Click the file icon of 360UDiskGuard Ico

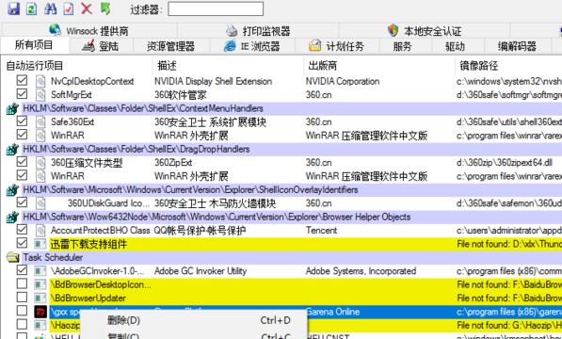(x=40, y=203)
